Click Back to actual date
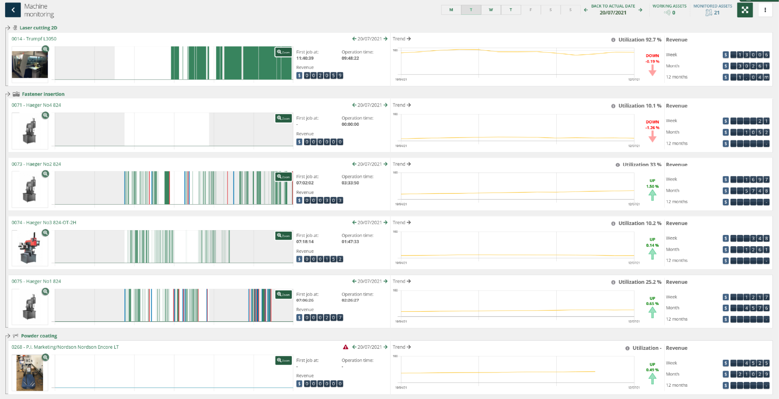The height and width of the screenshot is (399, 779). (613, 6)
